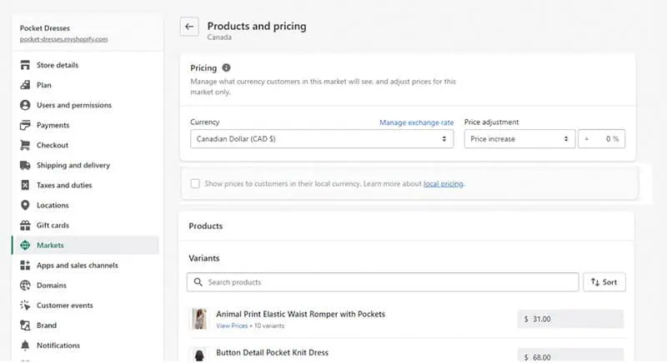Open the Canadian Dollar currency dropdown

[x=322, y=139]
